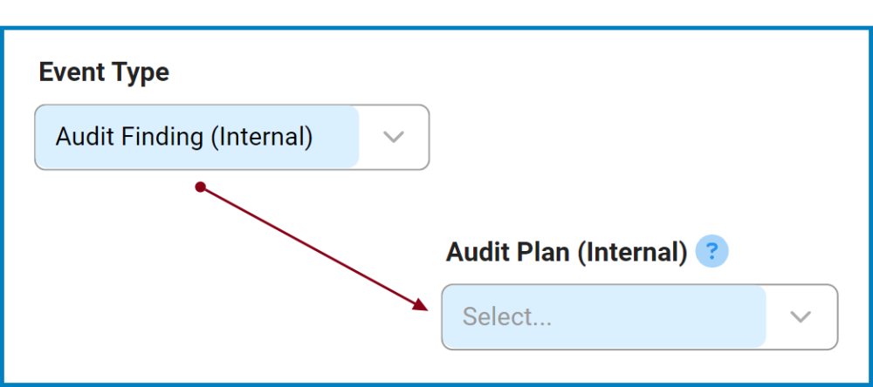Focus the blue highlighted Select... area
873x387 pixels.
604,316
